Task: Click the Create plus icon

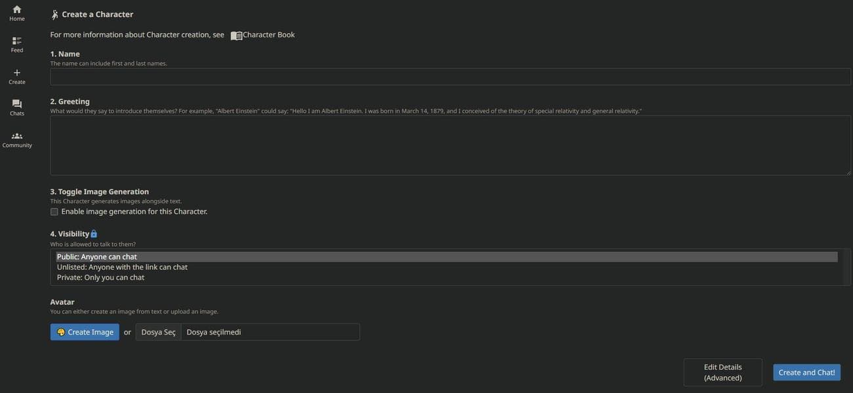Action: pyautogui.click(x=17, y=72)
